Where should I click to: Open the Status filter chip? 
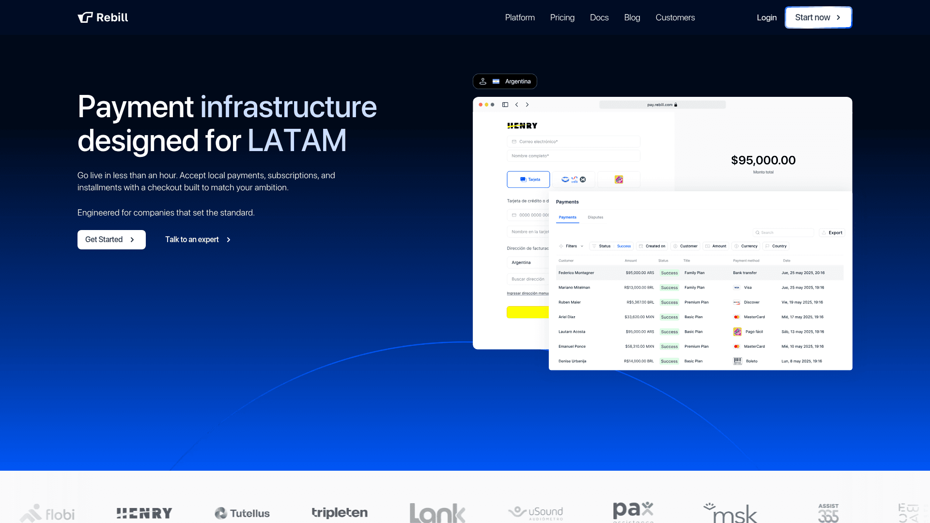611,246
